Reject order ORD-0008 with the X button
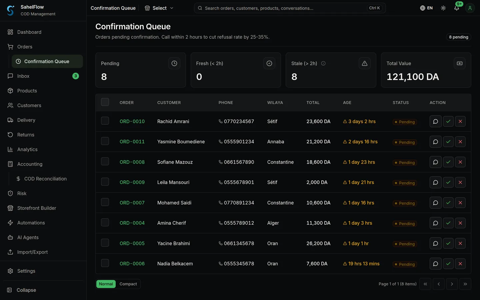Image resolution: width=480 pixels, height=300 pixels. pyautogui.click(x=460, y=162)
